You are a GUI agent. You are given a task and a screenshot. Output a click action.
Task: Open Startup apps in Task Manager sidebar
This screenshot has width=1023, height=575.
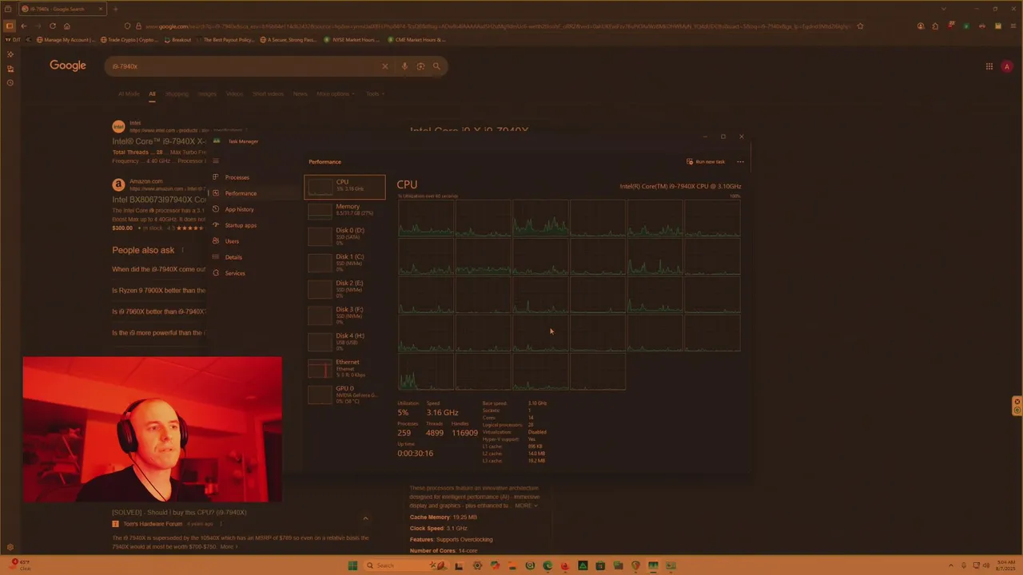[240, 225]
